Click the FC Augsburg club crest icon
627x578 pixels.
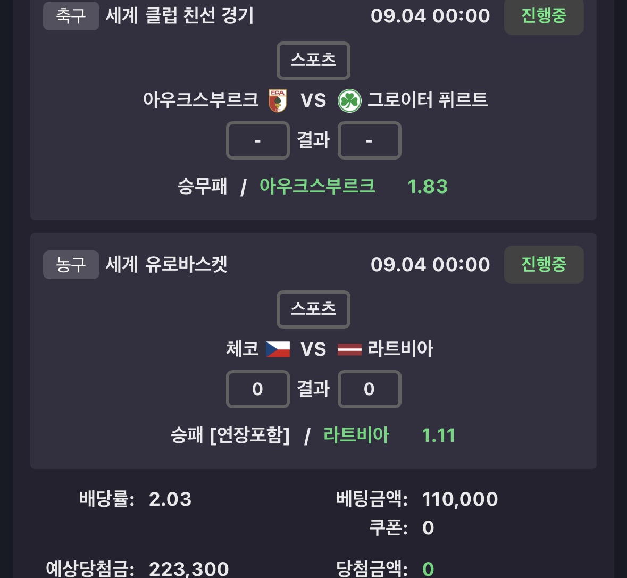coord(278,100)
